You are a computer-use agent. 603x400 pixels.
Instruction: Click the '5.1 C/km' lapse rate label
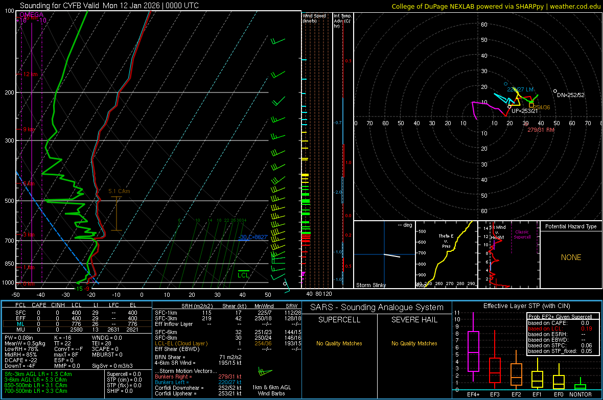pos(119,191)
